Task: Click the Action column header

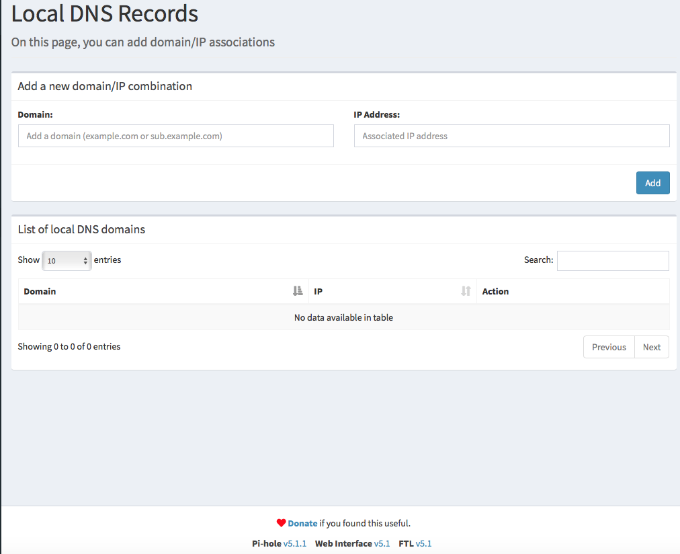Action: point(495,291)
